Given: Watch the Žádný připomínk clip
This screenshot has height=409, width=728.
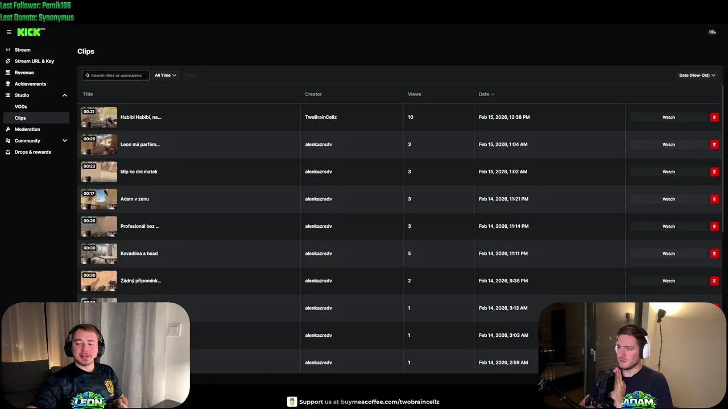Looking at the screenshot, I should [x=668, y=281].
